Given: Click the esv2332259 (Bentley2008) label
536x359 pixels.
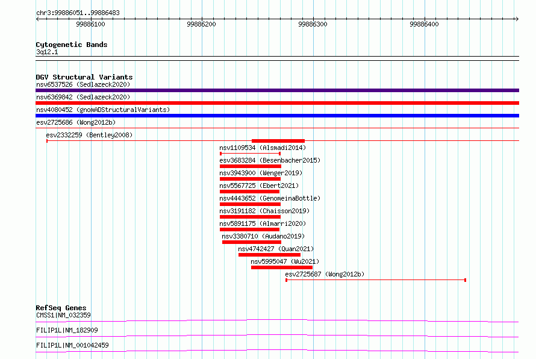Looking at the screenshot, I should click(x=89, y=135).
